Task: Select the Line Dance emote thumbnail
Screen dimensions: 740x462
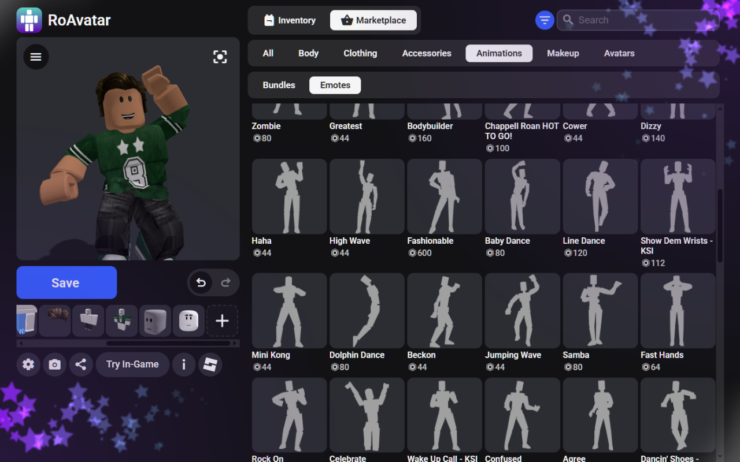Action: [x=600, y=196]
